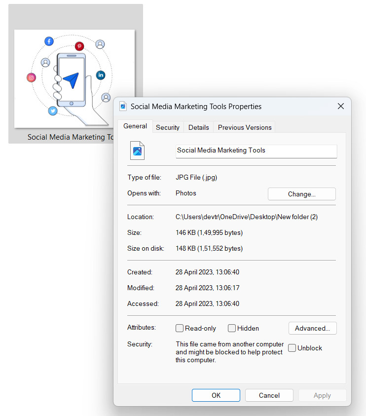Switch to the Security tab
The image size is (366, 416).
coord(168,127)
